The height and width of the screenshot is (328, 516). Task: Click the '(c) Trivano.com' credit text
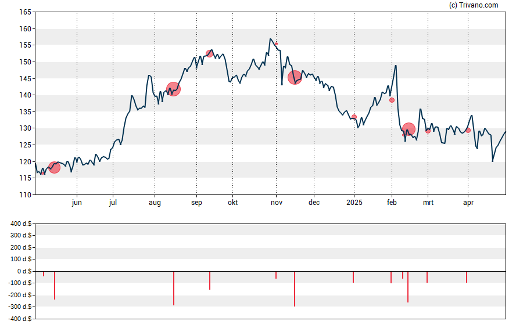point(474,5)
